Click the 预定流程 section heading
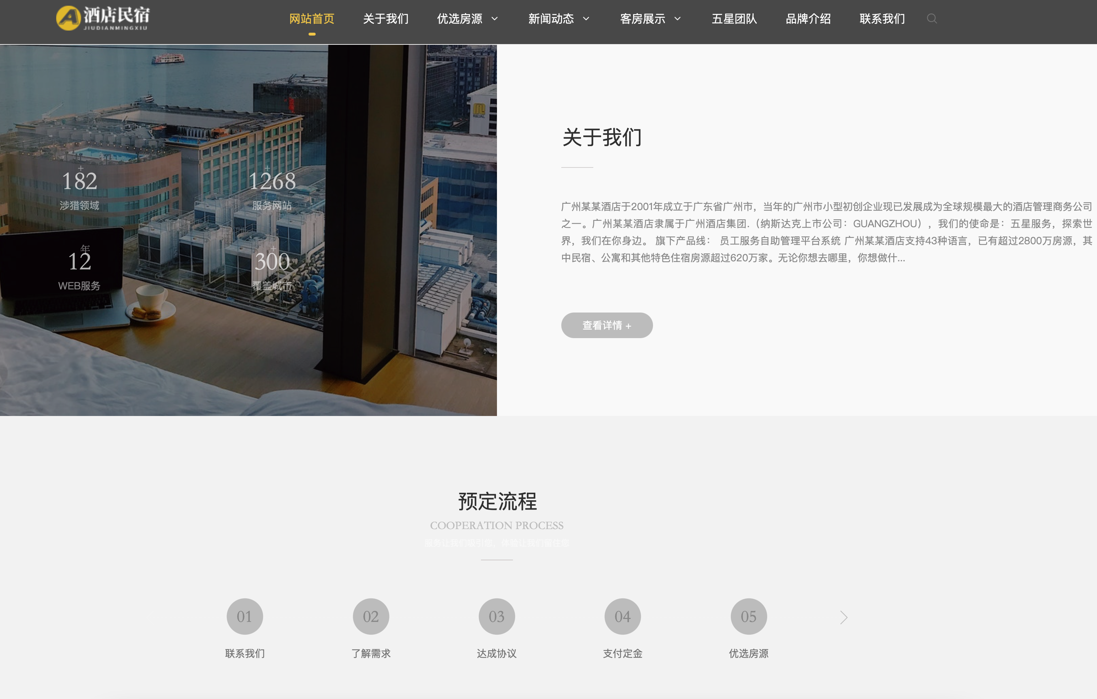 click(x=497, y=501)
